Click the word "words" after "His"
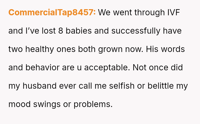The width and height of the screenshot is (200, 124). (173, 49)
